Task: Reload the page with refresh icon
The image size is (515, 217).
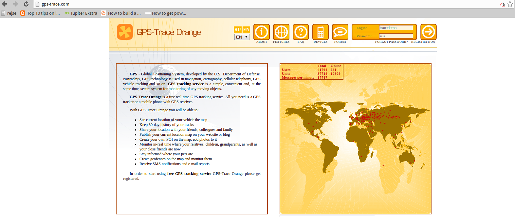Action: [x=26, y=4]
